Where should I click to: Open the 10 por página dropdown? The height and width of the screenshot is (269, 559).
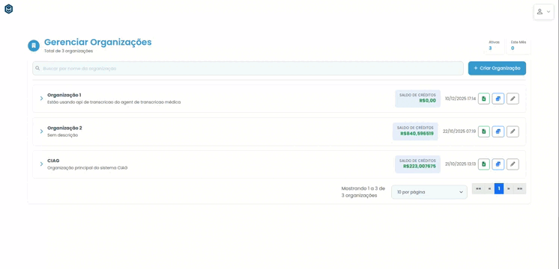(429, 192)
